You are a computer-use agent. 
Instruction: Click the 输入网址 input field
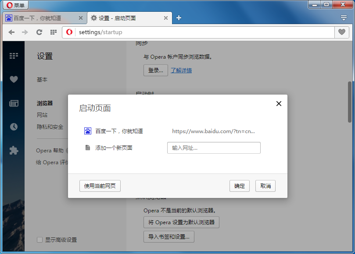coord(214,148)
